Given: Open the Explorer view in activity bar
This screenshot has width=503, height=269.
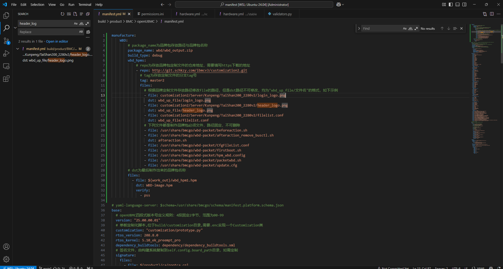Looking at the screenshot, I should coord(6,16).
